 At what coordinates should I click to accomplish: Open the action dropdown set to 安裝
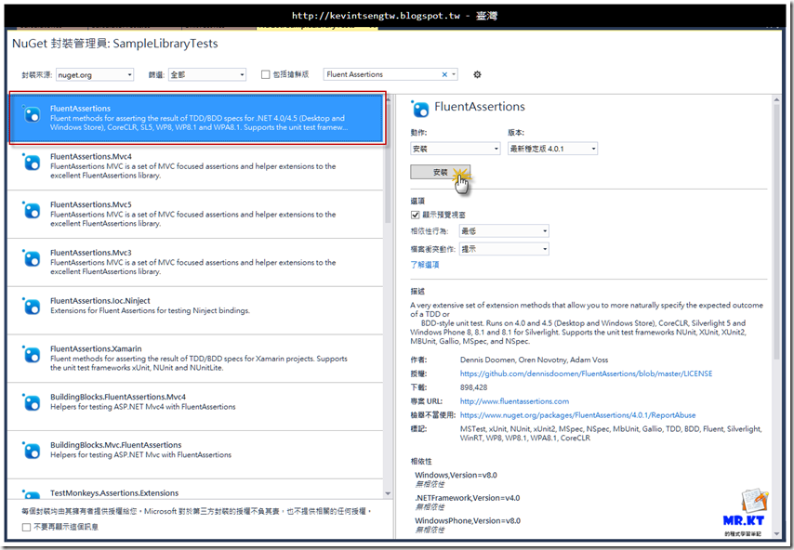tap(456, 149)
